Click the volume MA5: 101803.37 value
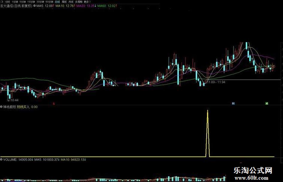 (47, 160)
